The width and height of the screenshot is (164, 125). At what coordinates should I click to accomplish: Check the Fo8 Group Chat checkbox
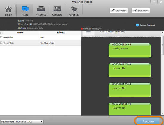click(1, 37)
